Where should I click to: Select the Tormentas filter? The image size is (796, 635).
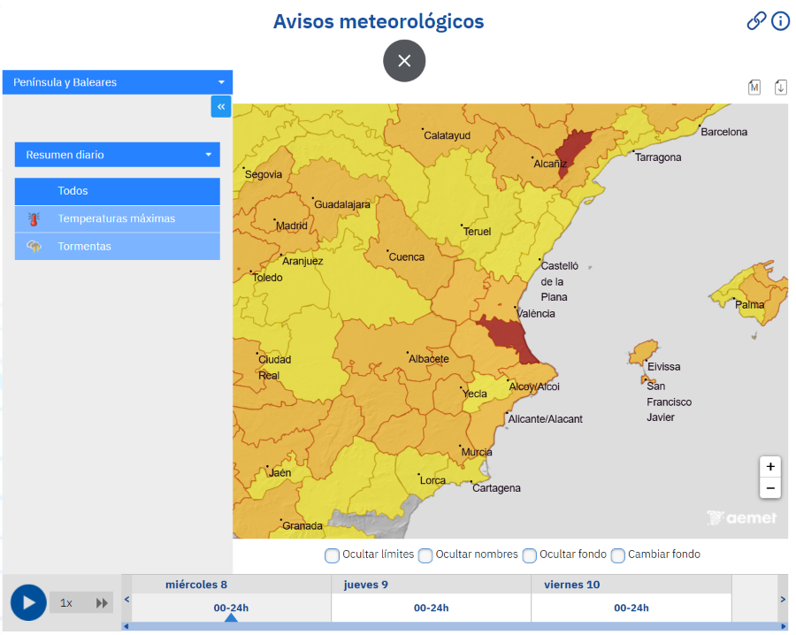click(118, 247)
